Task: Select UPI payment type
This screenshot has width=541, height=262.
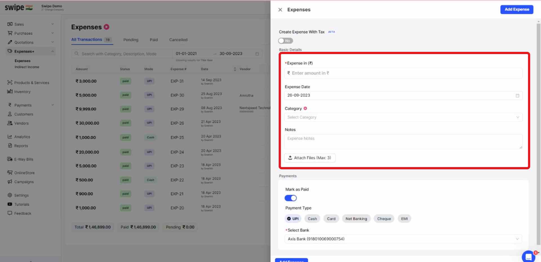Action: (x=293, y=219)
